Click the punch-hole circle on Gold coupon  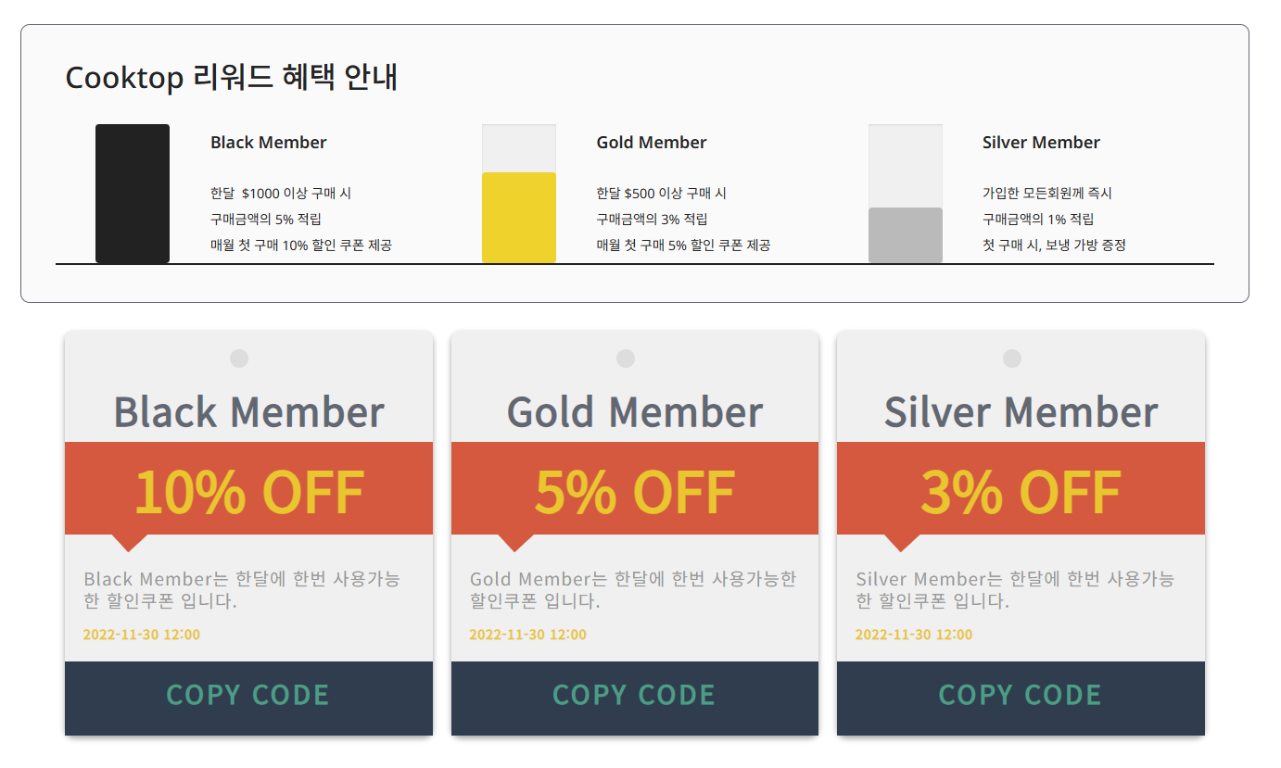click(626, 359)
